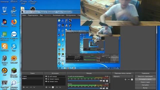The height and width of the screenshot is (90, 160).
Task: Toggle visibility of Захват окна source
Action: (x=46, y=81)
